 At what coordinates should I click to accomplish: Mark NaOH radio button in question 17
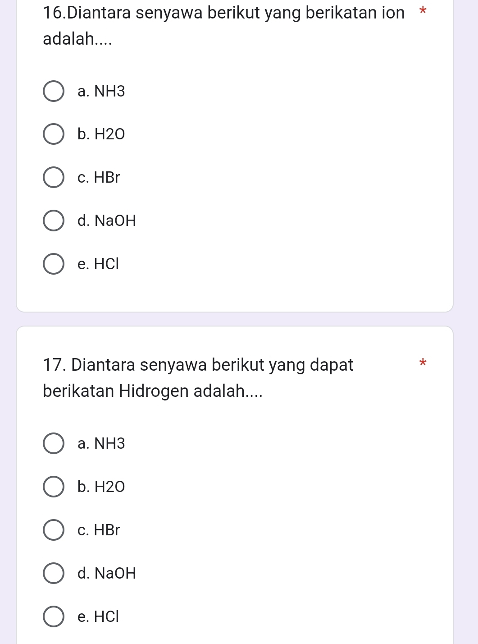point(54,573)
